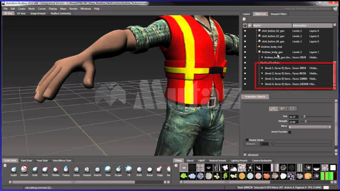Screen dimensions: 340x191
Task: Open the Camera Bookmarks tab
Action: (x=262, y=161)
